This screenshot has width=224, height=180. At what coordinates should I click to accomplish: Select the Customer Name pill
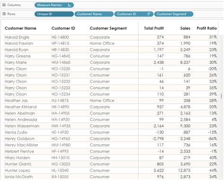click(x=94, y=14)
